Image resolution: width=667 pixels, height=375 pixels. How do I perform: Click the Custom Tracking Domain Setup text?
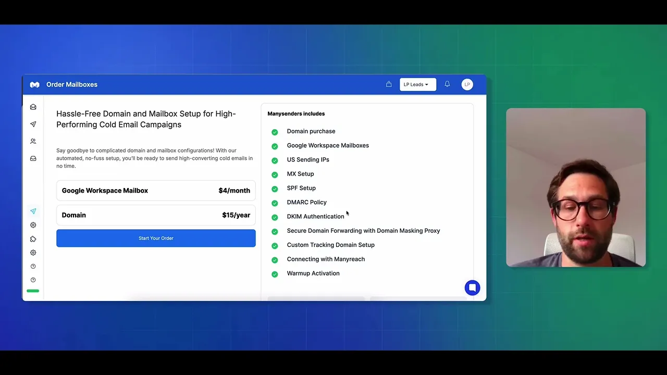click(x=330, y=245)
